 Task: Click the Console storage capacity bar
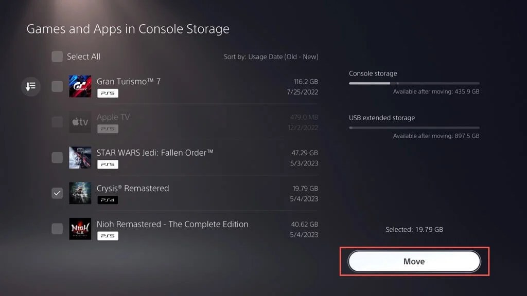[x=414, y=82]
